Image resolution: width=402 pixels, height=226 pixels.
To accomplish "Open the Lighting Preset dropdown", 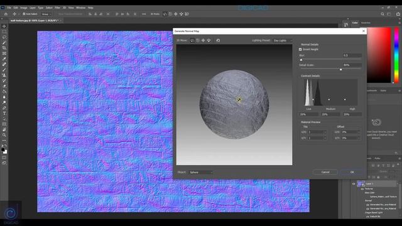I will (282, 40).
